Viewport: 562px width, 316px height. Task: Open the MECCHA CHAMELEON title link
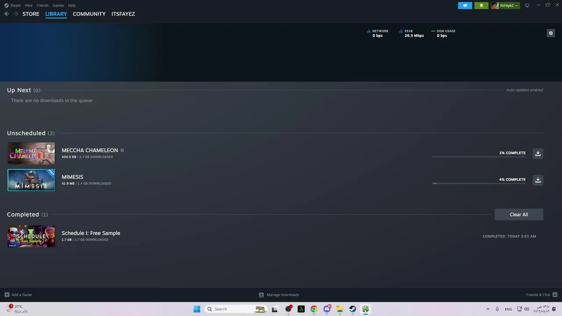[90, 150]
